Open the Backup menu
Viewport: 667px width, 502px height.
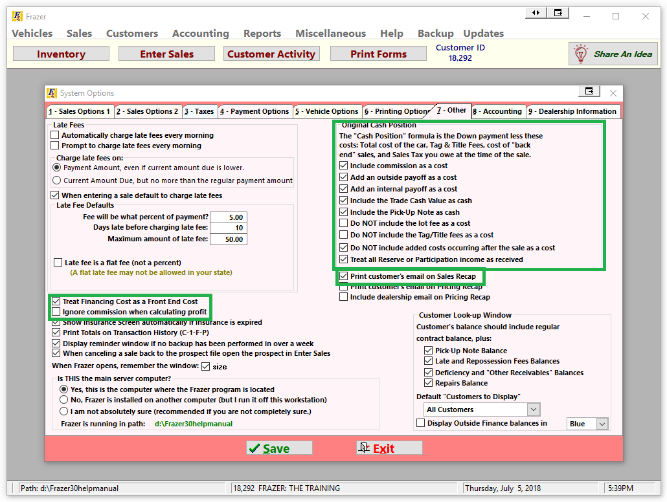click(x=436, y=33)
